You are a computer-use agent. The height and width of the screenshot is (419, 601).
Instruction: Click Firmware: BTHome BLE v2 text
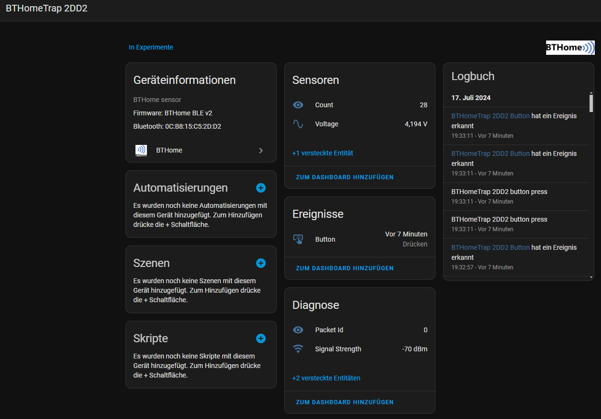(x=173, y=113)
